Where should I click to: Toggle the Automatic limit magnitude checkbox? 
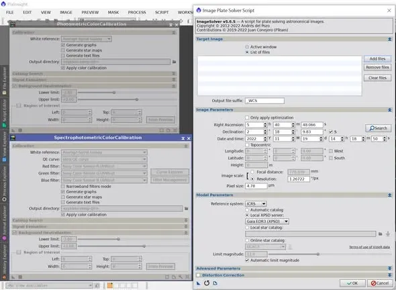coord(247,260)
